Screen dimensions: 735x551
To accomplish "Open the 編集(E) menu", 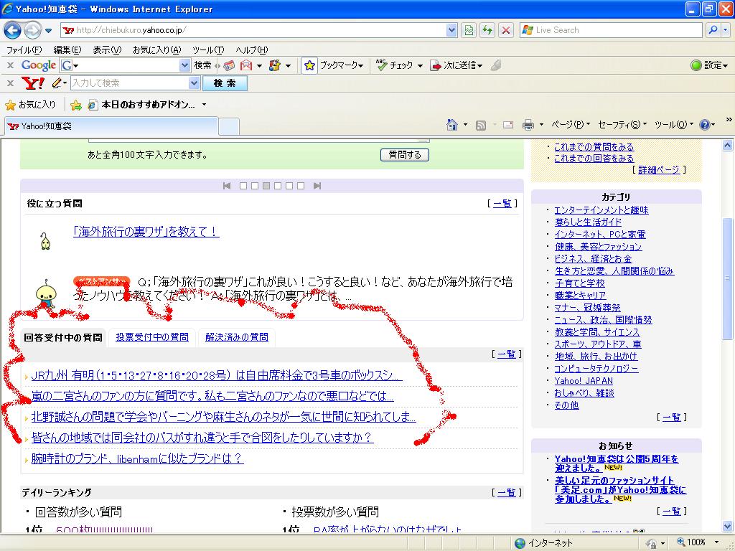I will tap(67, 50).
